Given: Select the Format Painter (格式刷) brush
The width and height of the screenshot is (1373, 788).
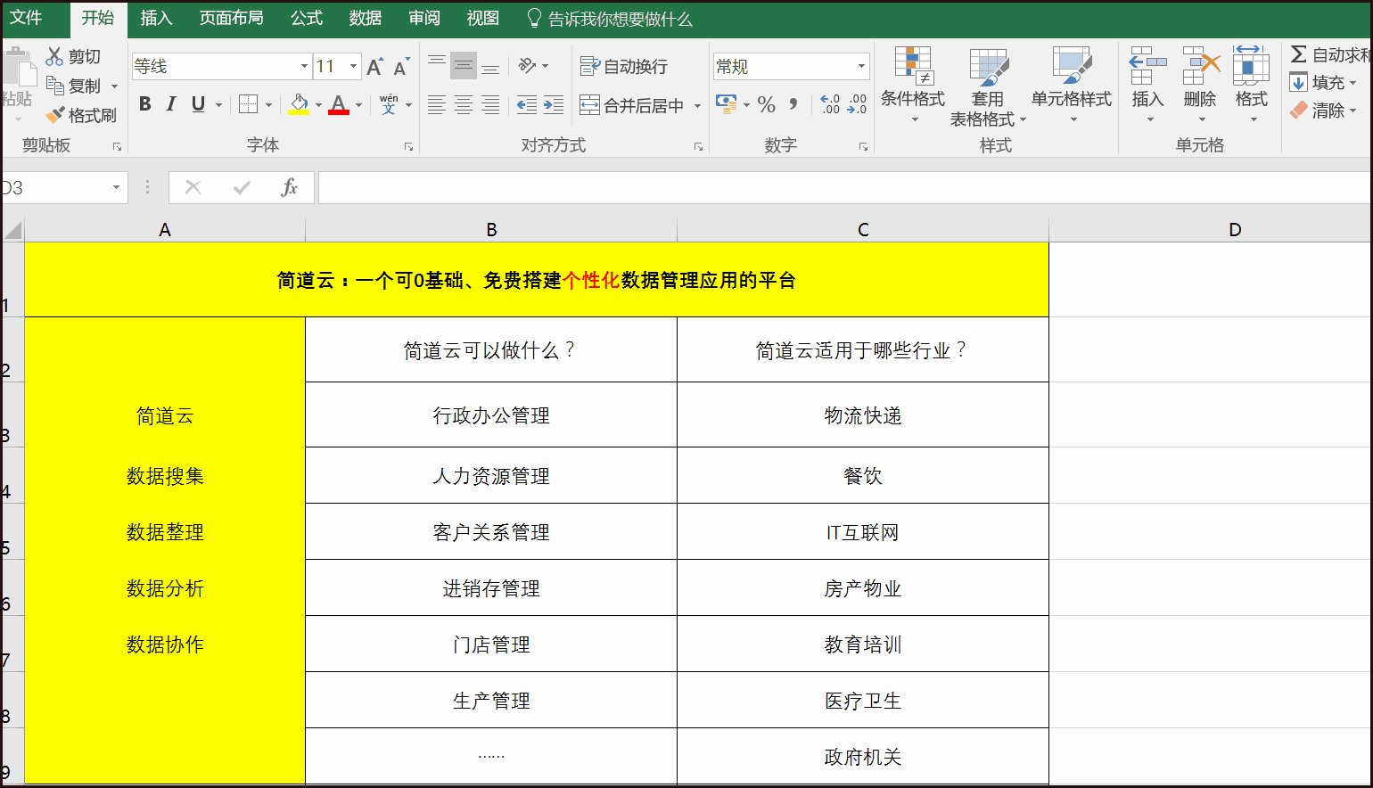Looking at the screenshot, I should click(x=54, y=115).
